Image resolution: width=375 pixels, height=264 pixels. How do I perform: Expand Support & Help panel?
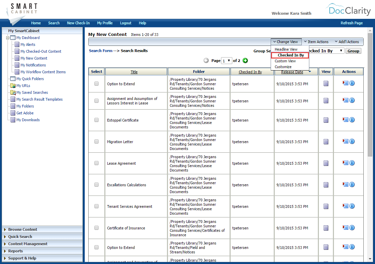(x=42, y=258)
